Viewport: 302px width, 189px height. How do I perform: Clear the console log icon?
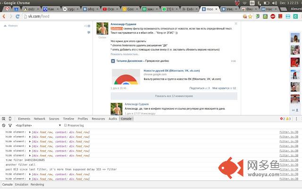(4, 125)
